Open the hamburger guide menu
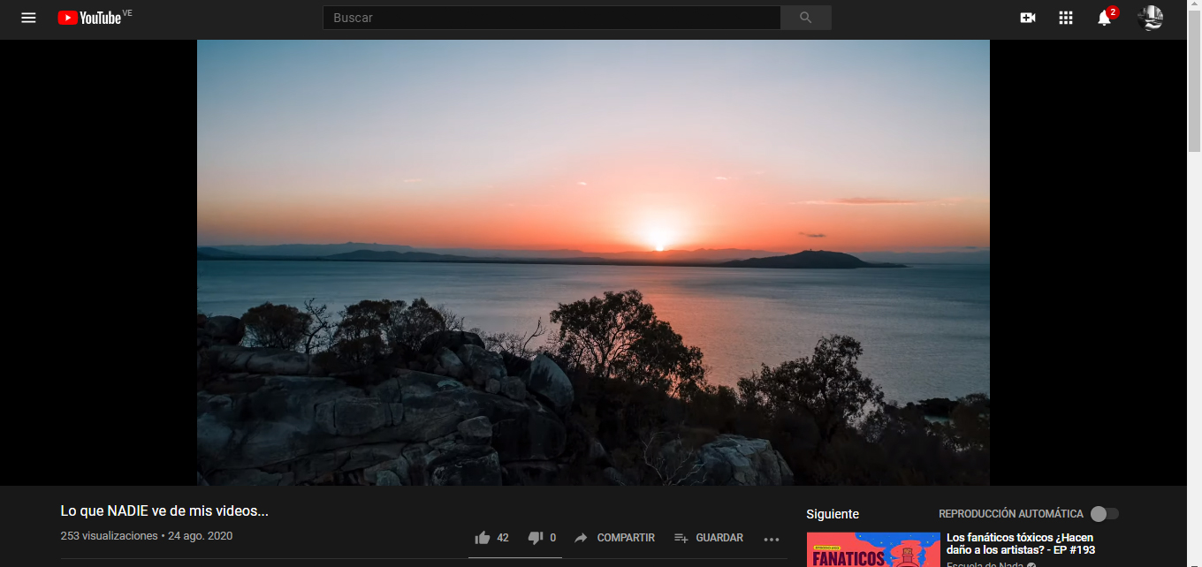Viewport: 1202px width, 567px height. [28, 18]
